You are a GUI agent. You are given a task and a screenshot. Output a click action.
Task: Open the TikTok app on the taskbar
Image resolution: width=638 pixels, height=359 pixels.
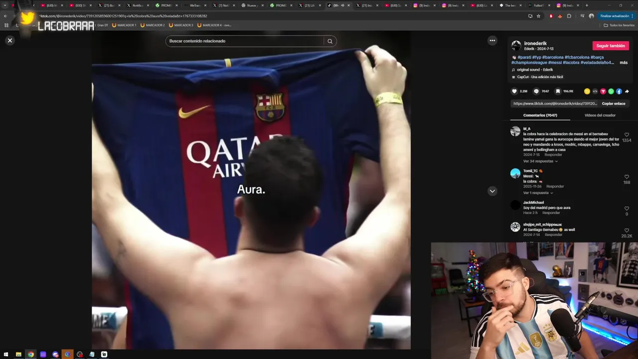pos(104,355)
